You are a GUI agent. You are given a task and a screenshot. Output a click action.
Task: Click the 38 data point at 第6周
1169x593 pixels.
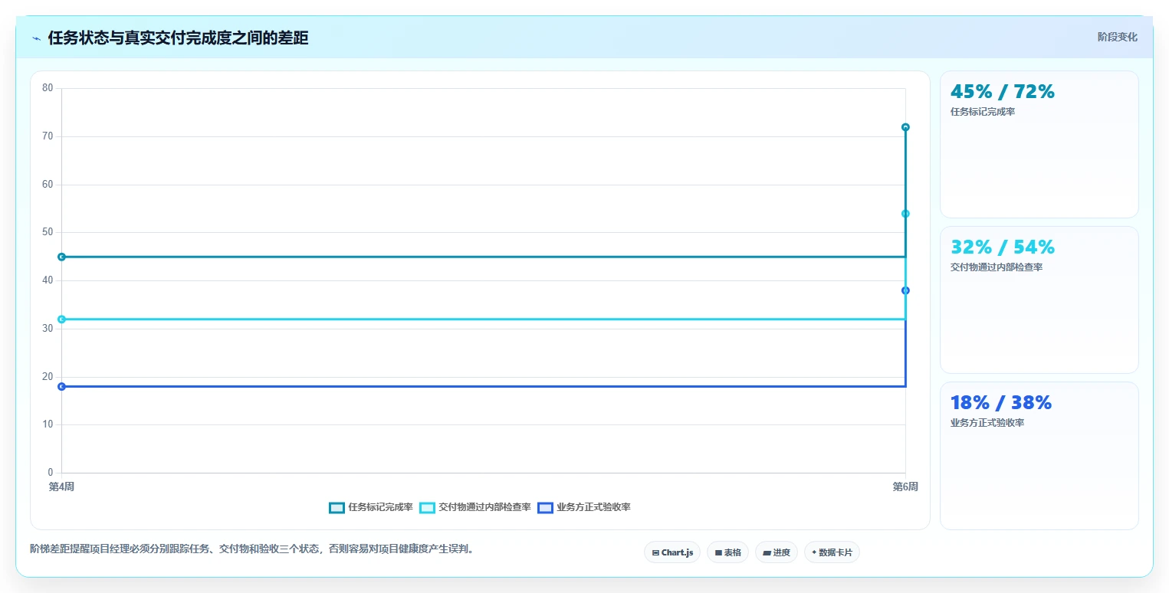[x=905, y=290]
